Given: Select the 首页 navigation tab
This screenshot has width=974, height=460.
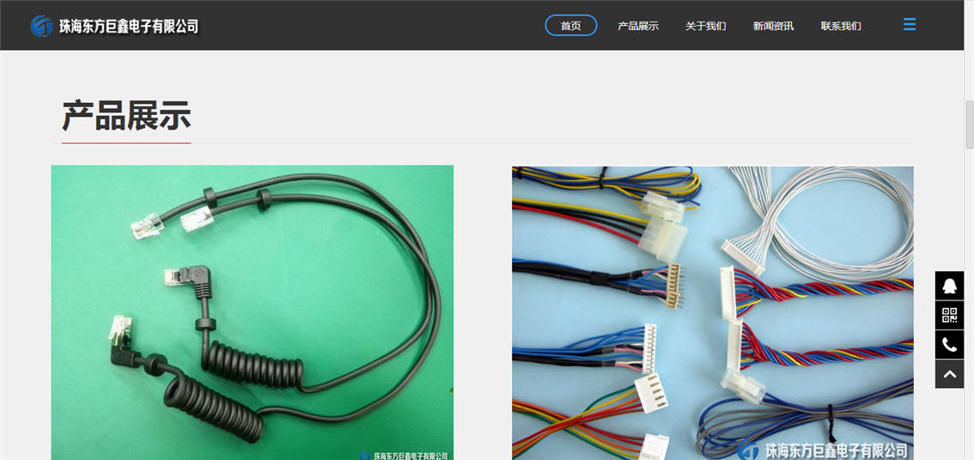Looking at the screenshot, I should click(570, 26).
